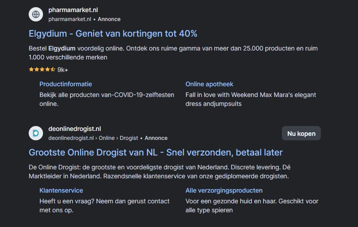Open the Elgydium discount ad headline
Image resolution: width=358 pixels, height=227 pixels.
pyautogui.click(x=113, y=34)
